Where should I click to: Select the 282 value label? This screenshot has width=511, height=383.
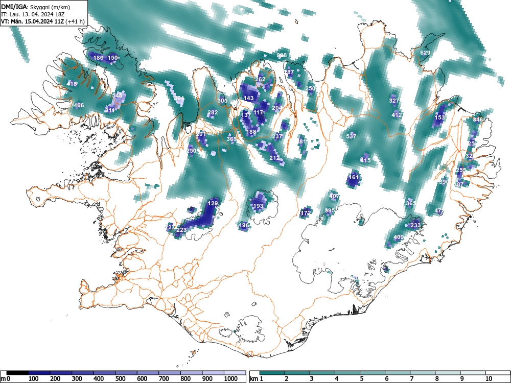(213, 112)
